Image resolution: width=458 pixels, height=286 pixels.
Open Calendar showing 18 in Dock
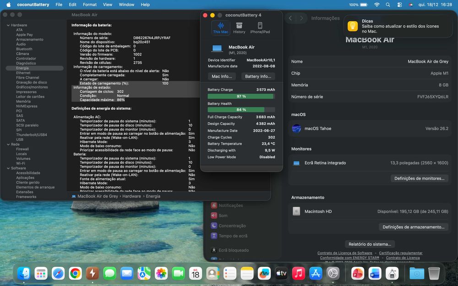click(196, 274)
